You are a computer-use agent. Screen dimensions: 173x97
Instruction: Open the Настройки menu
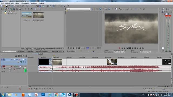point(34,4)
